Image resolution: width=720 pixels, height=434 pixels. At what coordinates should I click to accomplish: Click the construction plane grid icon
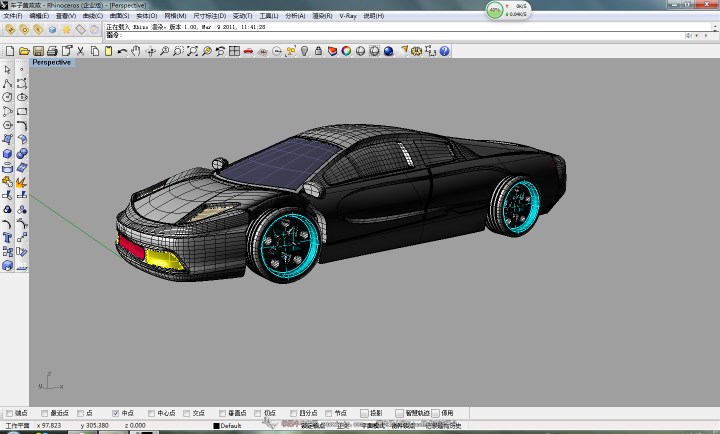(x=262, y=51)
